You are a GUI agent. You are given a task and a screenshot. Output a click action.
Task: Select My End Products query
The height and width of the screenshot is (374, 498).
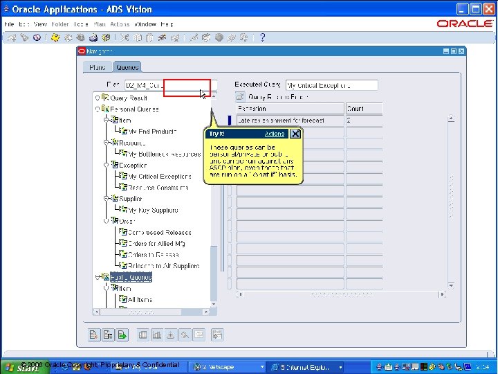(x=152, y=132)
